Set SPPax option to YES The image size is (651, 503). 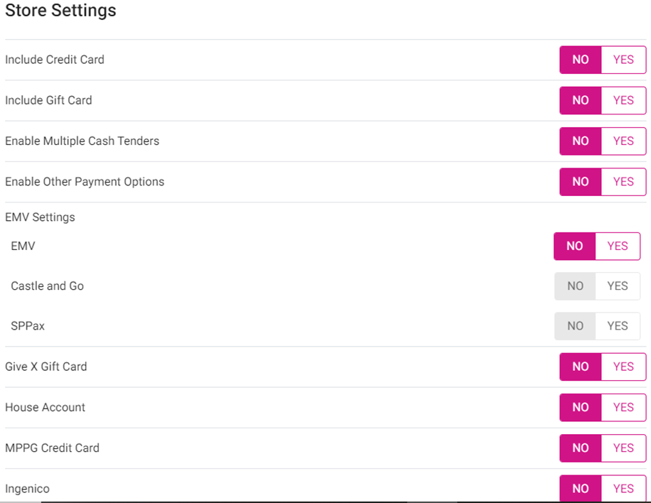[x=618, y=326]
